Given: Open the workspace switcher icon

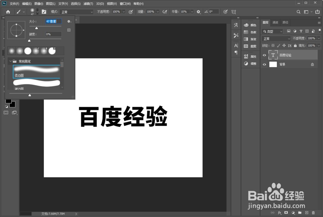Looking at the screenshot, I should point(306,12).
